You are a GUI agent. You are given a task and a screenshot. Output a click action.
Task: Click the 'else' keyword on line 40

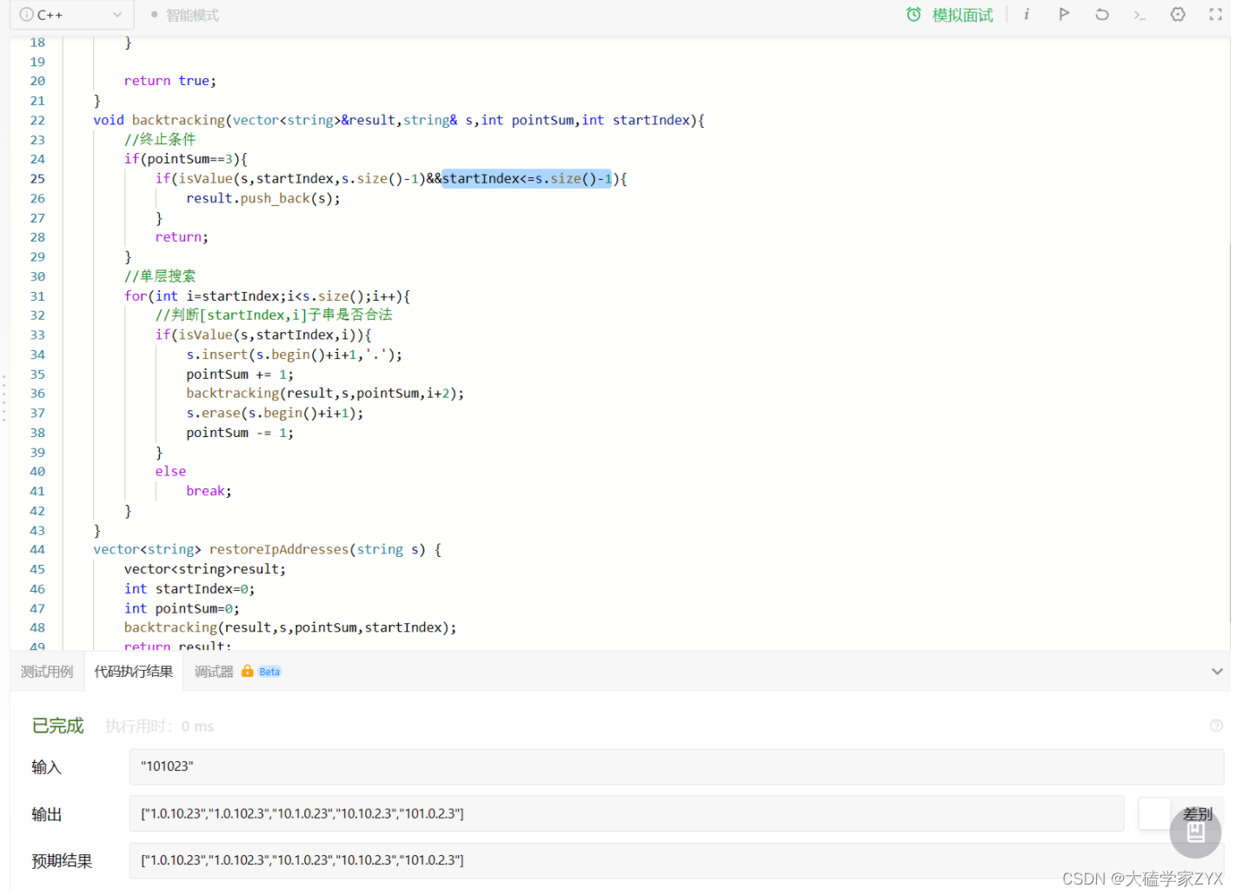point(170,472)
